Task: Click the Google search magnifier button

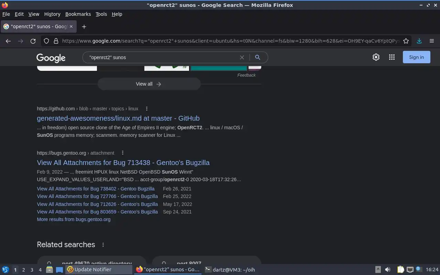Action: click(257, 57)
